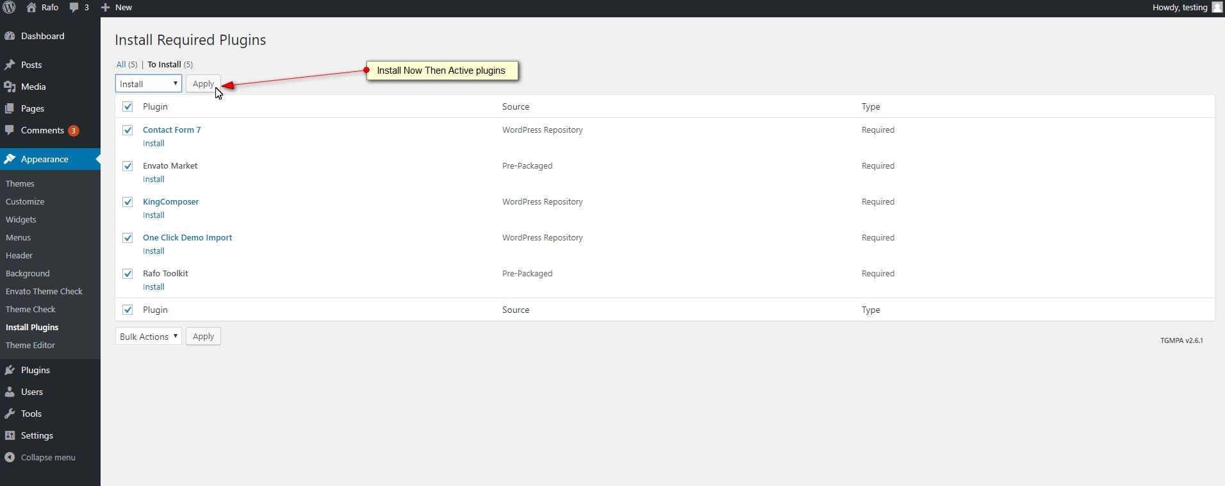Image resolution: width=1225 pixels, height=486 pixels.
Task: Open Menus in Appearance submenu
Action: pyautogui.click(x=18, y=237)
